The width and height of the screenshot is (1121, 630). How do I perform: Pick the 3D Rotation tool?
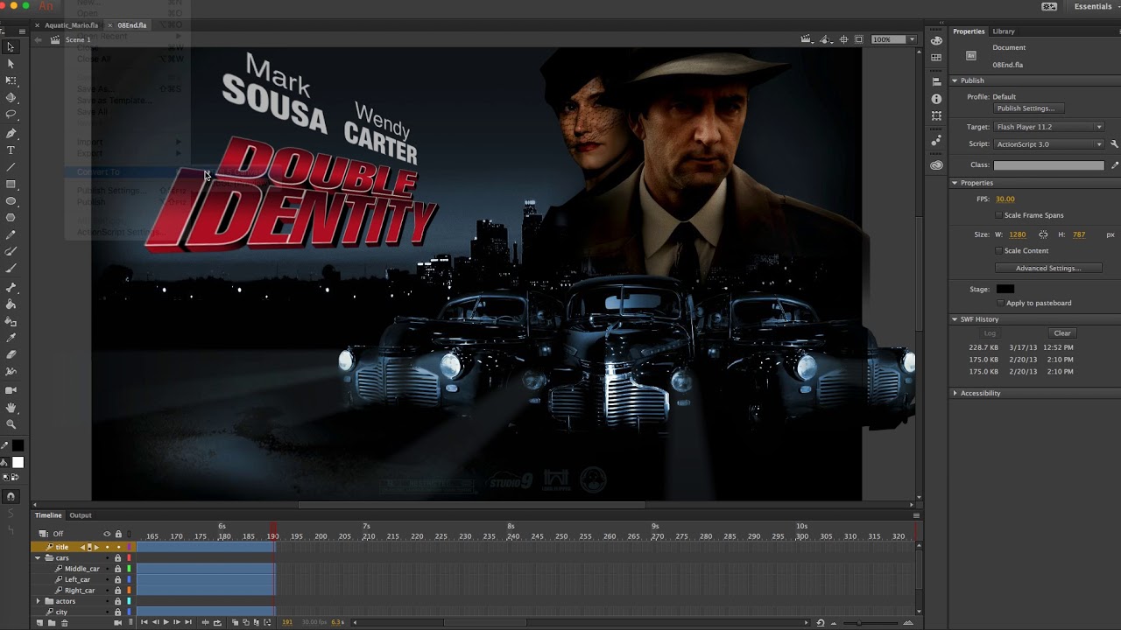pyautogui.click(x=11, y=97)
